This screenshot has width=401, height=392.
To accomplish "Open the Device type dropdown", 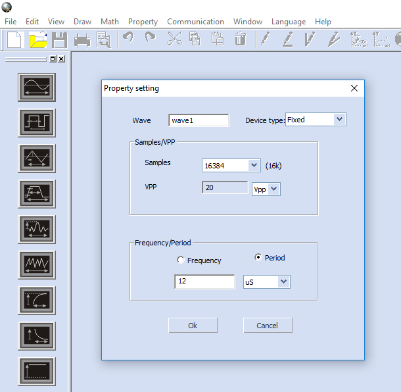I will coord(339,120).
